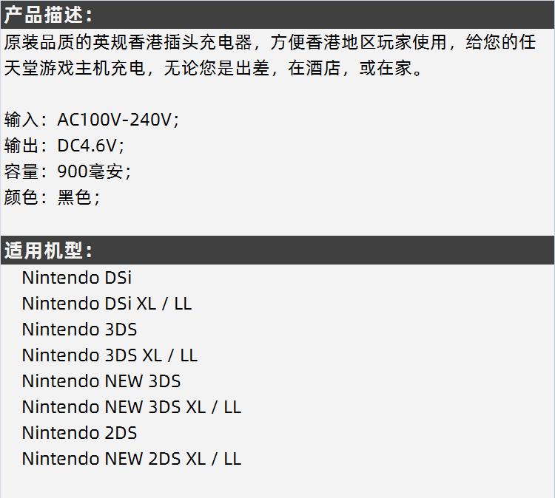Click the 产品描述 section header
Viewport: 555px width, 498px height.
click(49, 14)
